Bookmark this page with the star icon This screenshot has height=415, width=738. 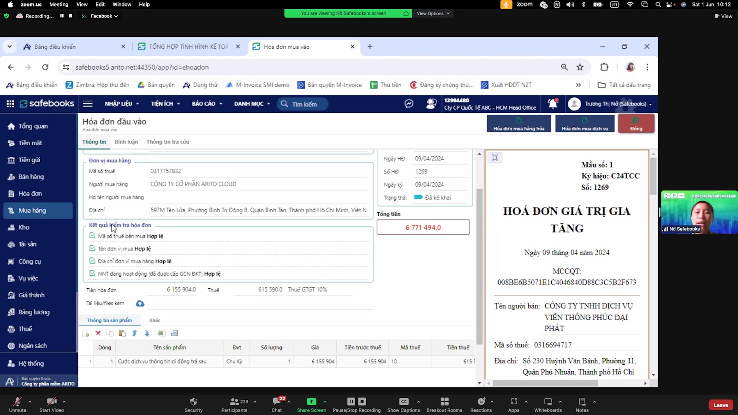pyautogui.click(x=580, y=67)
